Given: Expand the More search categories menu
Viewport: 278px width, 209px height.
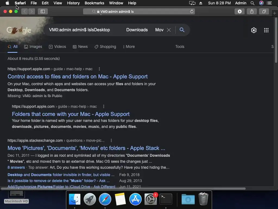Looking at the screenshot, I should [129, 47].
